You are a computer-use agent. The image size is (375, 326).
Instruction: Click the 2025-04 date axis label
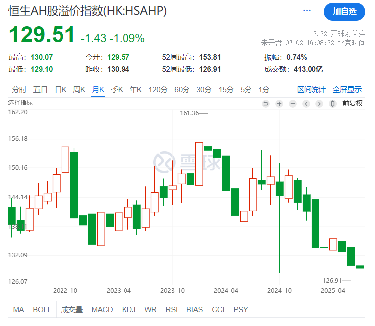tap(333, 291)
